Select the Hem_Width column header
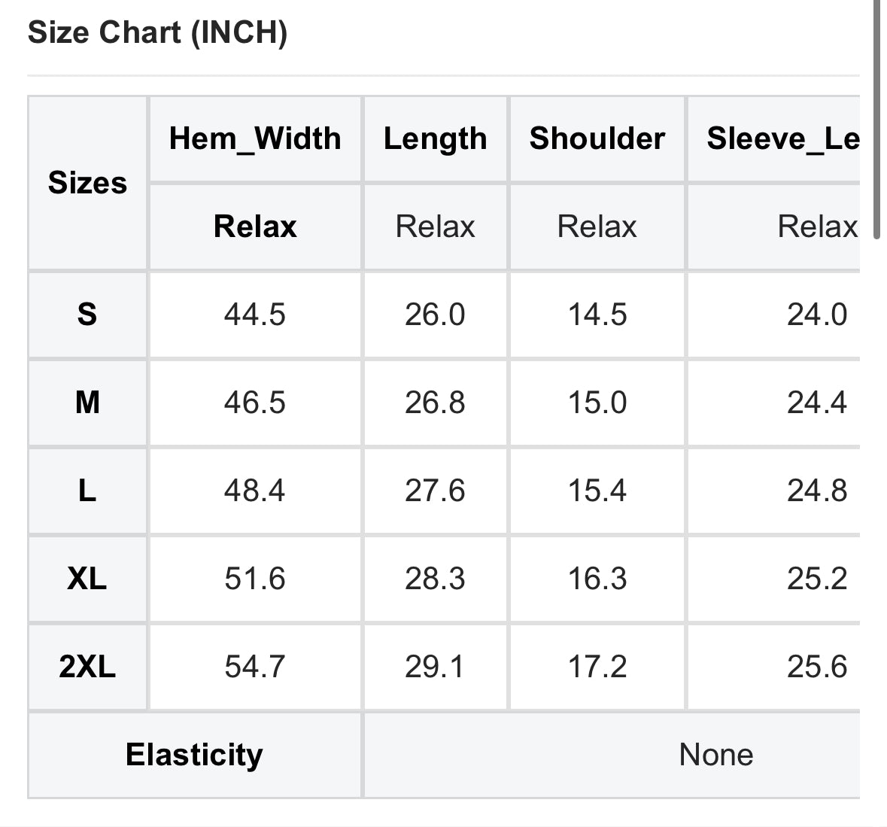This screenshot has width=887, height=827. pos(255,138)
